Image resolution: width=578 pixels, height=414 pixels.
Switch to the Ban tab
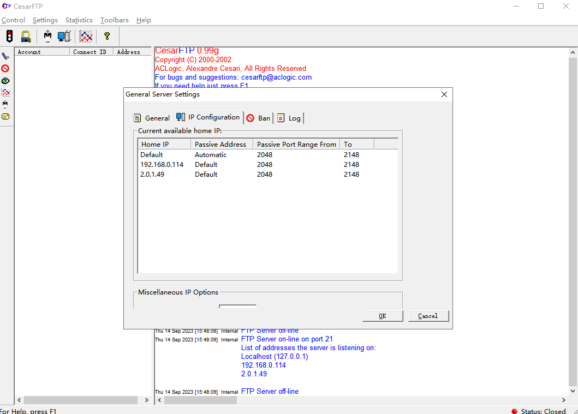pos(258,118)
